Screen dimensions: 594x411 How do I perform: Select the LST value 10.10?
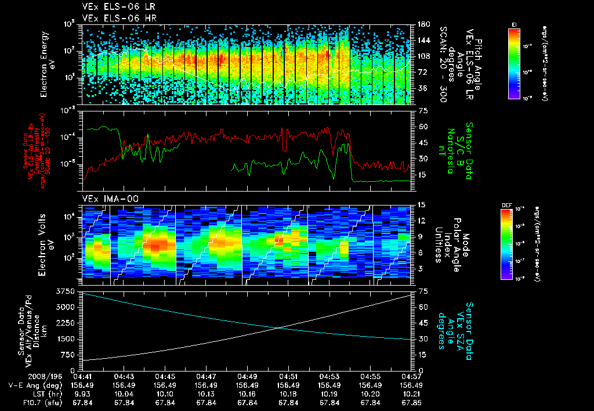click(165, 394)
